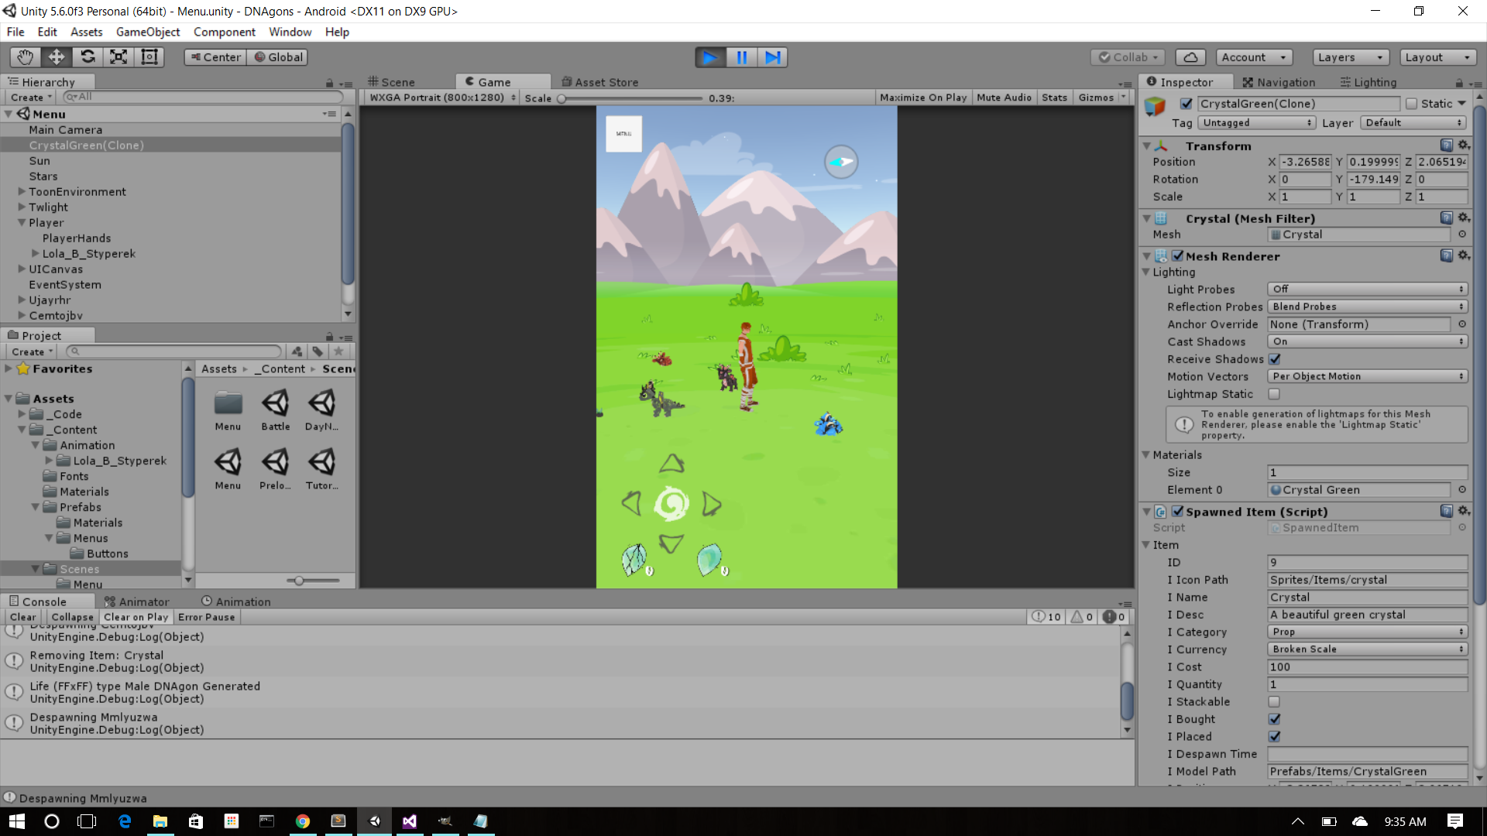
Task: Select the Rect transform tool
Action: 149,57
